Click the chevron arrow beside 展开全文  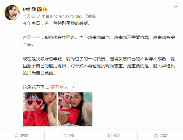tap(73, 87)
